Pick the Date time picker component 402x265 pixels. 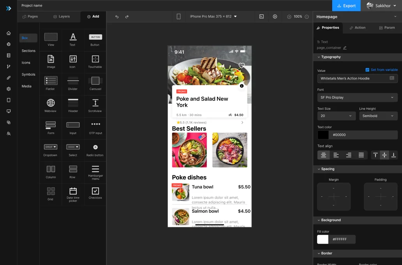tap(73, 191)
